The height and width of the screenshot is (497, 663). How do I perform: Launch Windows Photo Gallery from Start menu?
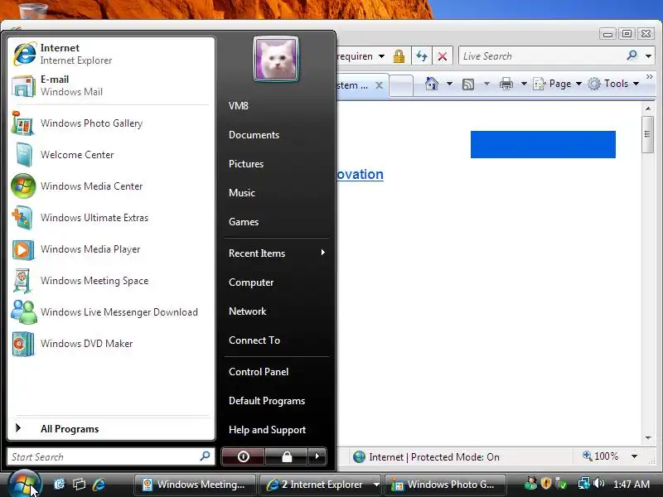(x=111, y=123)
